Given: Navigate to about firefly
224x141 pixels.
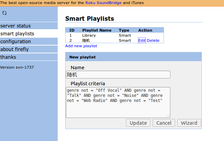Looking at the screenshot, I should pyautogui.click(x=14, y=49).
